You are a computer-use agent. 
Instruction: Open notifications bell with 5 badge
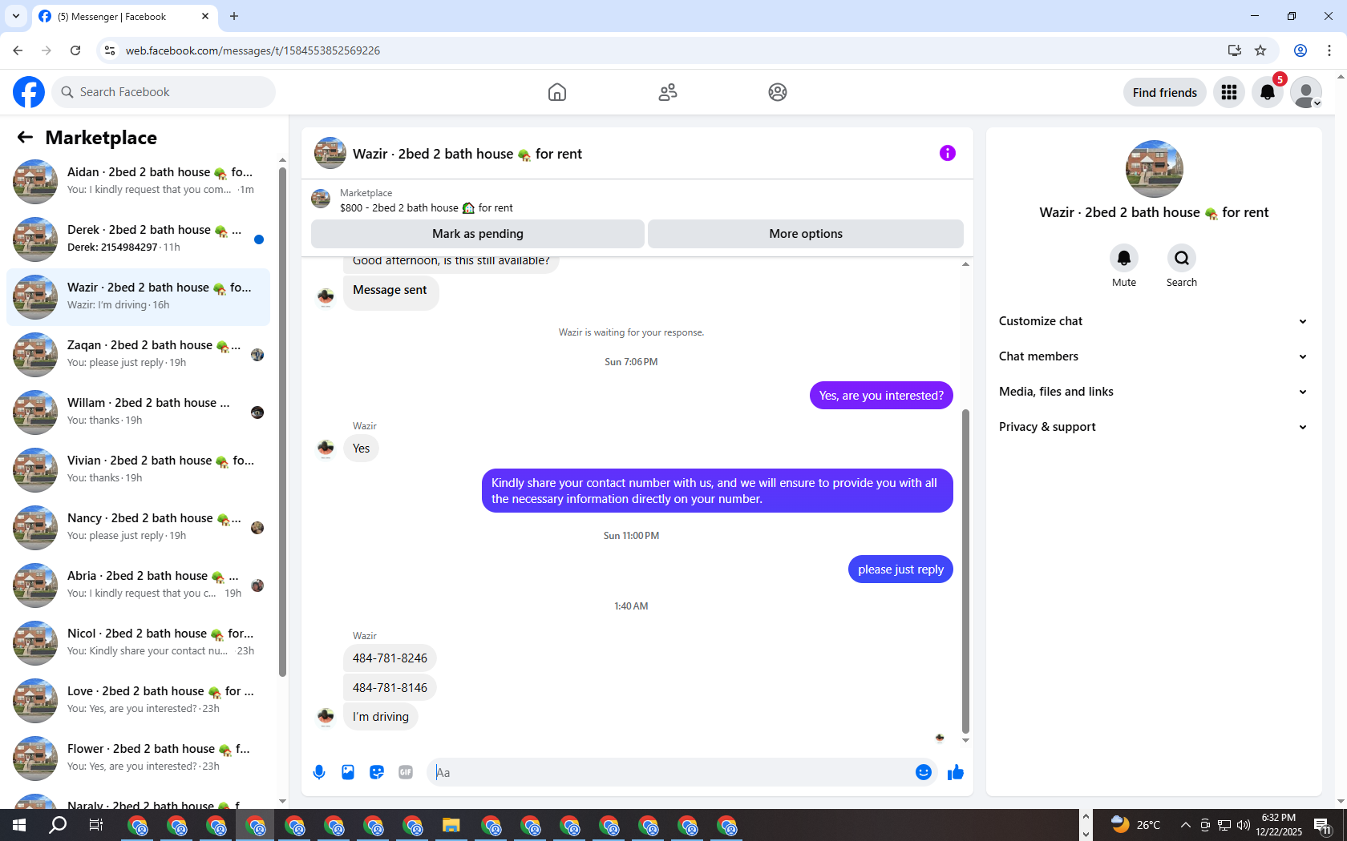(x=1268, y=92)
